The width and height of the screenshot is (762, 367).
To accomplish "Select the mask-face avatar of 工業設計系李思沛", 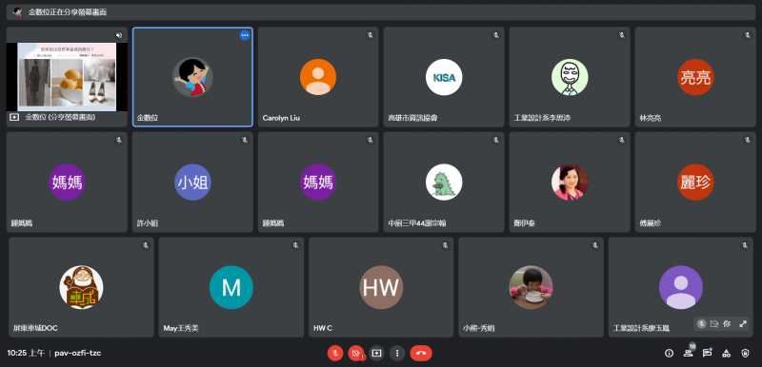I will coord(570,77).
